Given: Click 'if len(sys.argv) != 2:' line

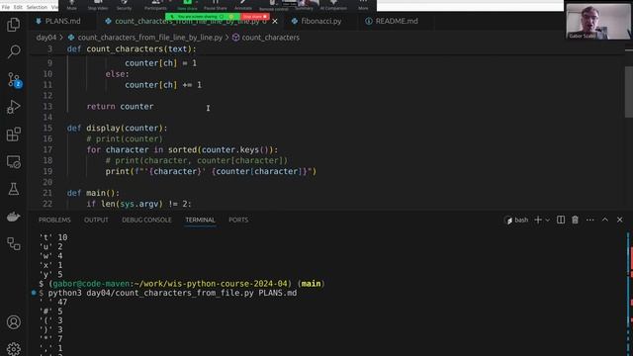Looking at the screenshot, I should (x=138, y=204).
